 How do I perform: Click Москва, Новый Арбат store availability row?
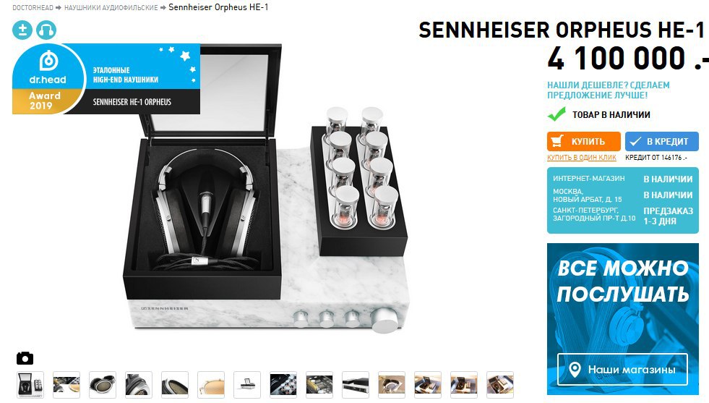623,195
